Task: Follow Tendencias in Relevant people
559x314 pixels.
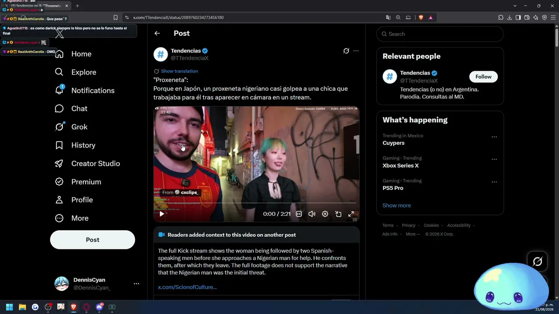Action: 483,77
